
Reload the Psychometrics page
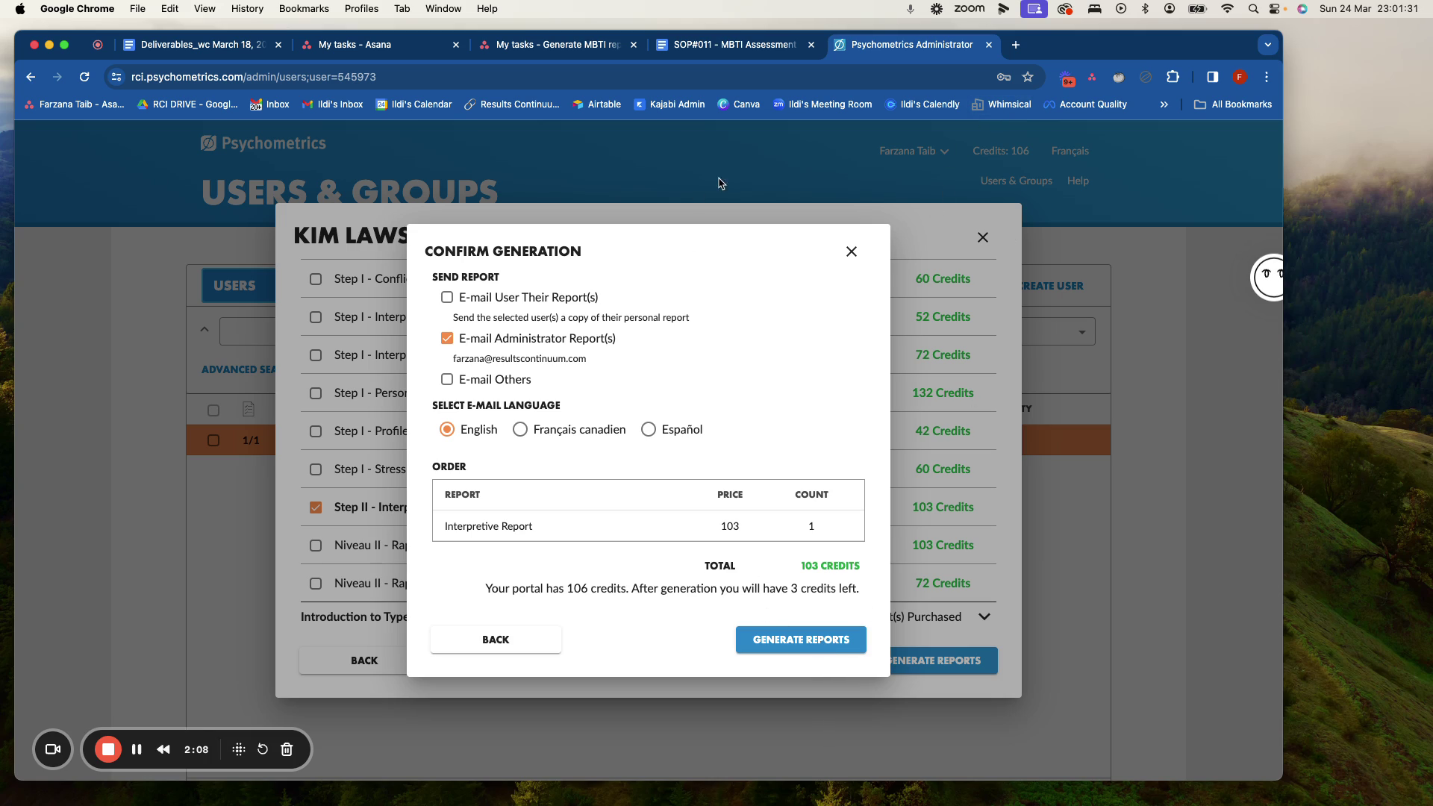84,77
